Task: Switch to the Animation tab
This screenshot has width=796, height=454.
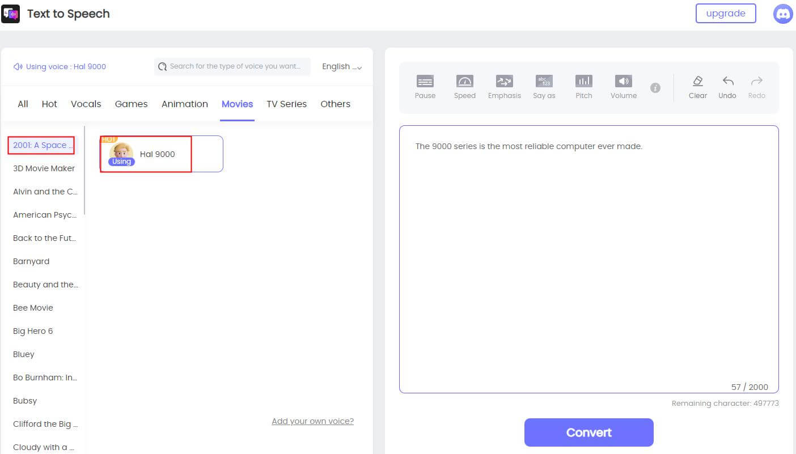Action: [185, 104]
